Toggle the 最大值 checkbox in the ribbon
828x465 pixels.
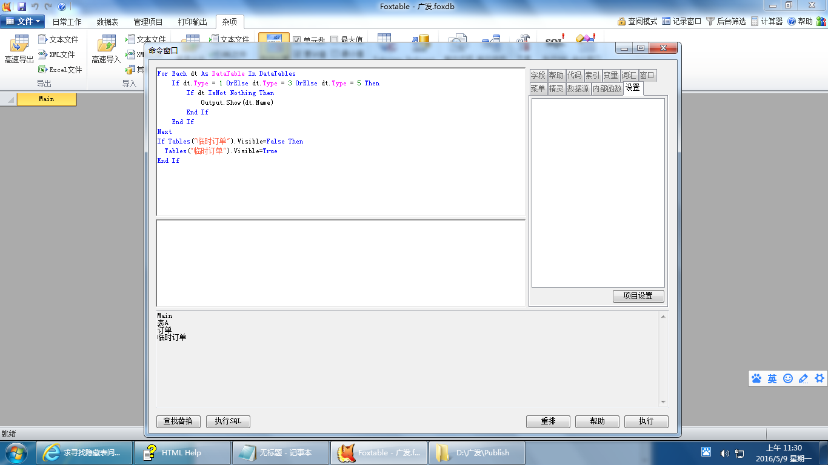[334, 40]
